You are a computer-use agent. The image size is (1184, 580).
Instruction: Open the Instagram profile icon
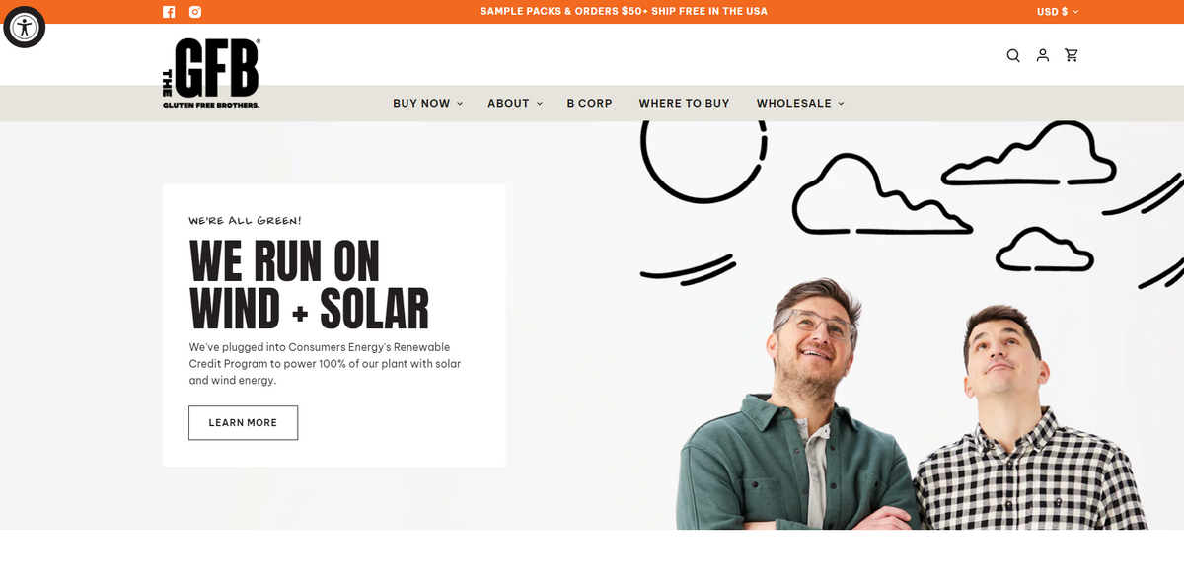point(195,12)
